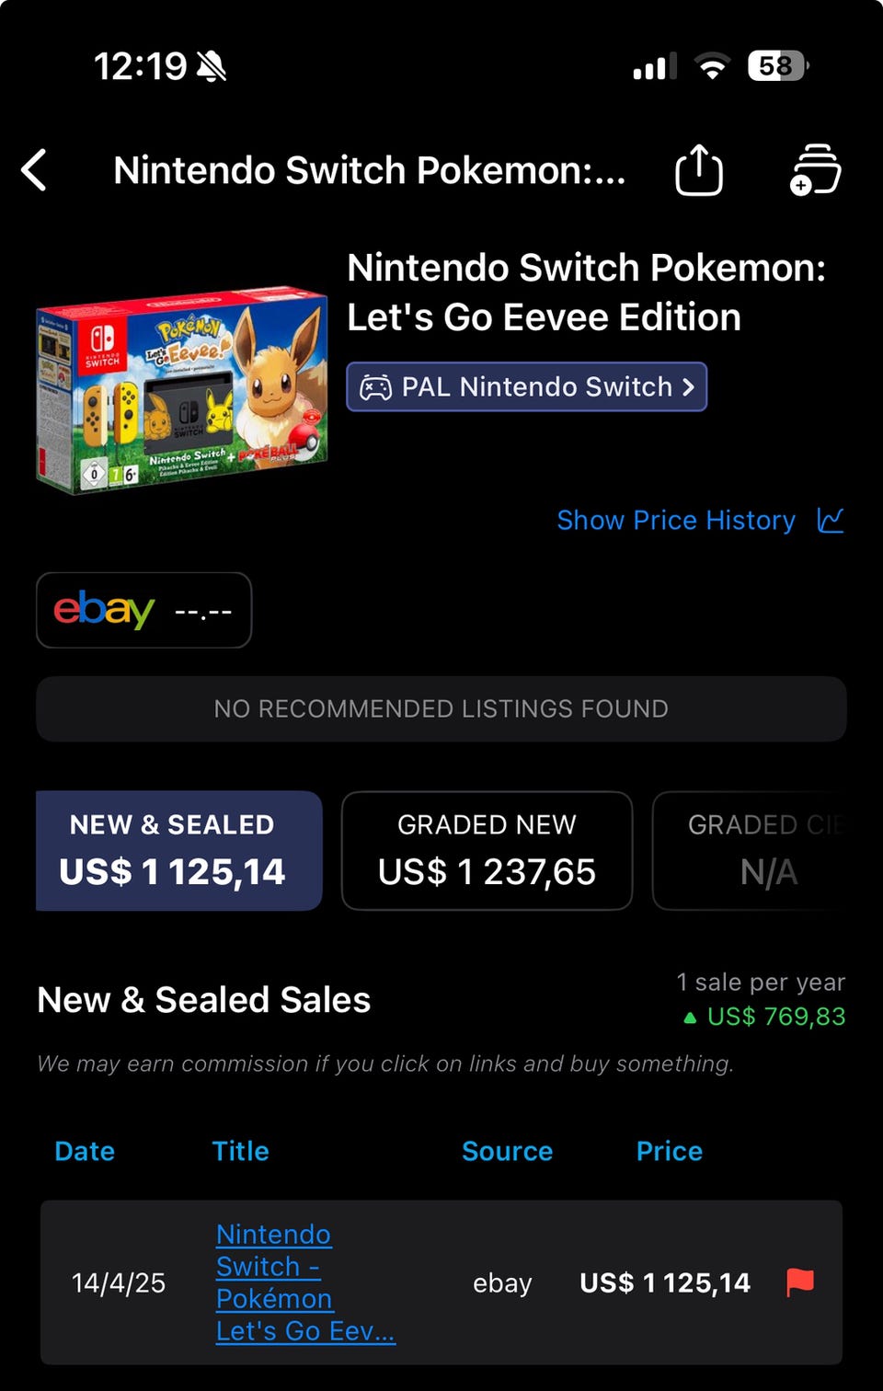The height and width of the screenshot is (1391, 883).
Task: Tap the eBay logo price box
Action: tap(143, 610)
